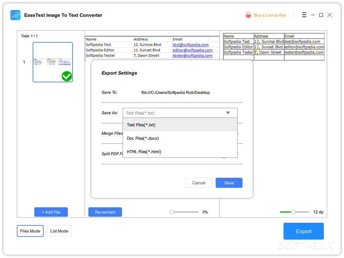Switch to List Mode
The height and width of the screenshot is (258, 344).
point(59,231)
